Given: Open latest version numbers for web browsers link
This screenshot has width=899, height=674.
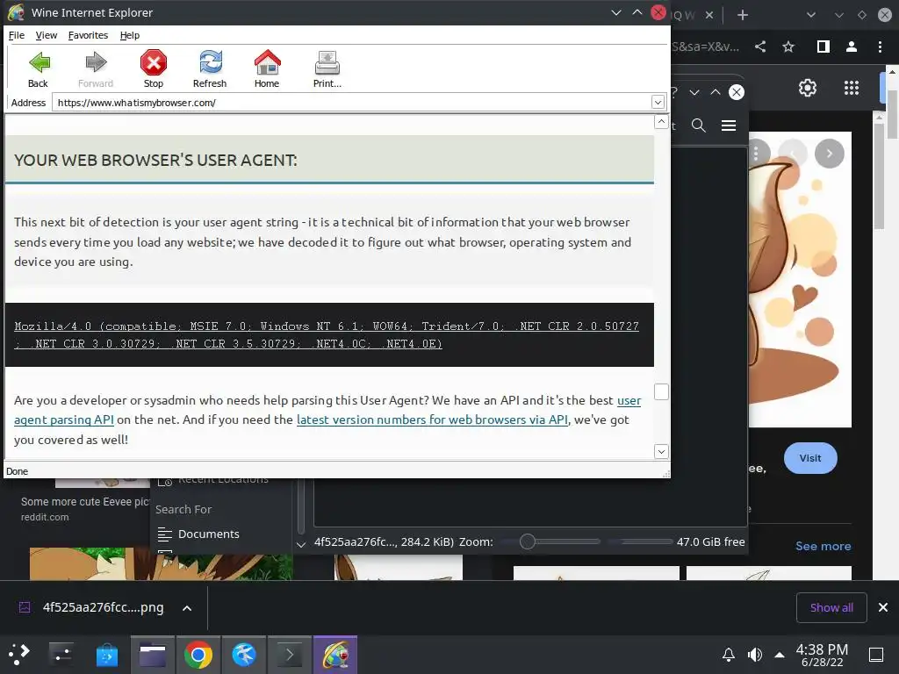Looking at the screenshot, I should pos(432,419).
